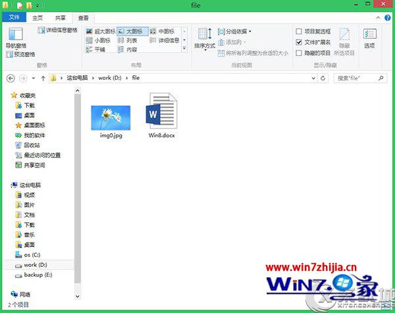Open 视频 under 这台电脑
Viewport: 395px width, 313px height.
point(25,195)
